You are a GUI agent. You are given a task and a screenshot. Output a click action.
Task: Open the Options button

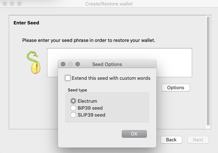pyautogui.click(x=176, y=87)
